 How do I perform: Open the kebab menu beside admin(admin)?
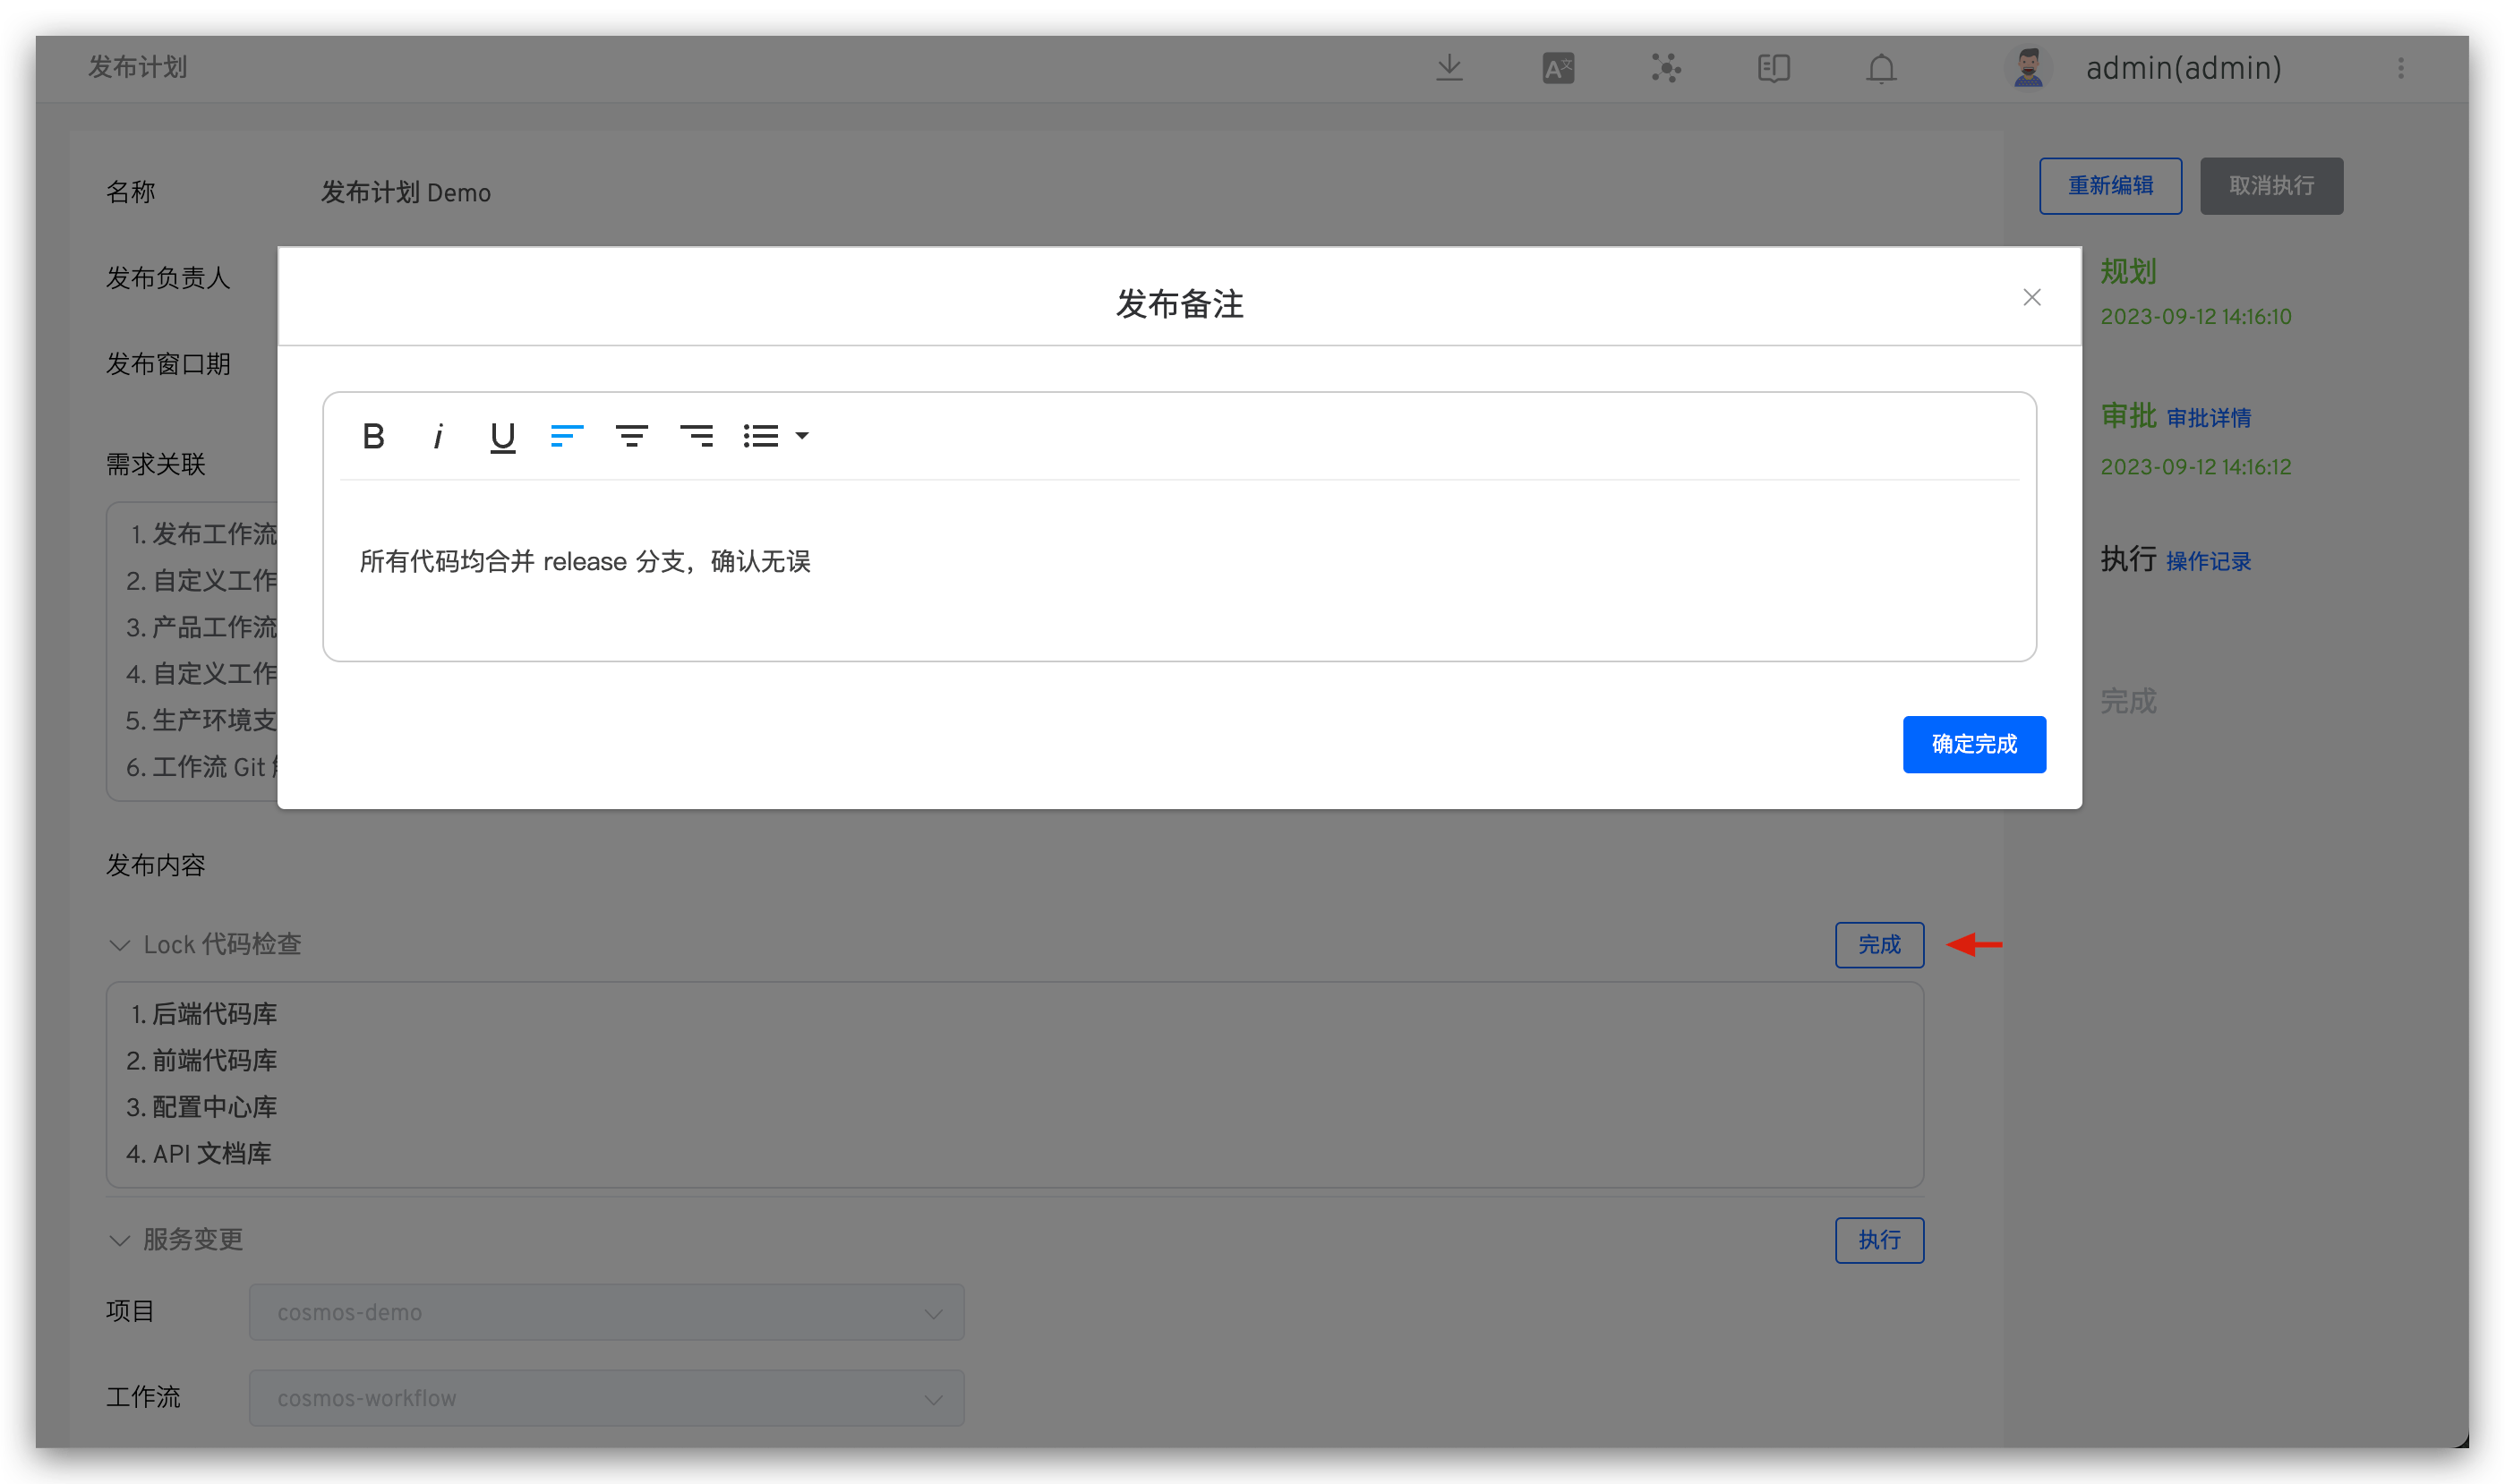point(2401,67)
